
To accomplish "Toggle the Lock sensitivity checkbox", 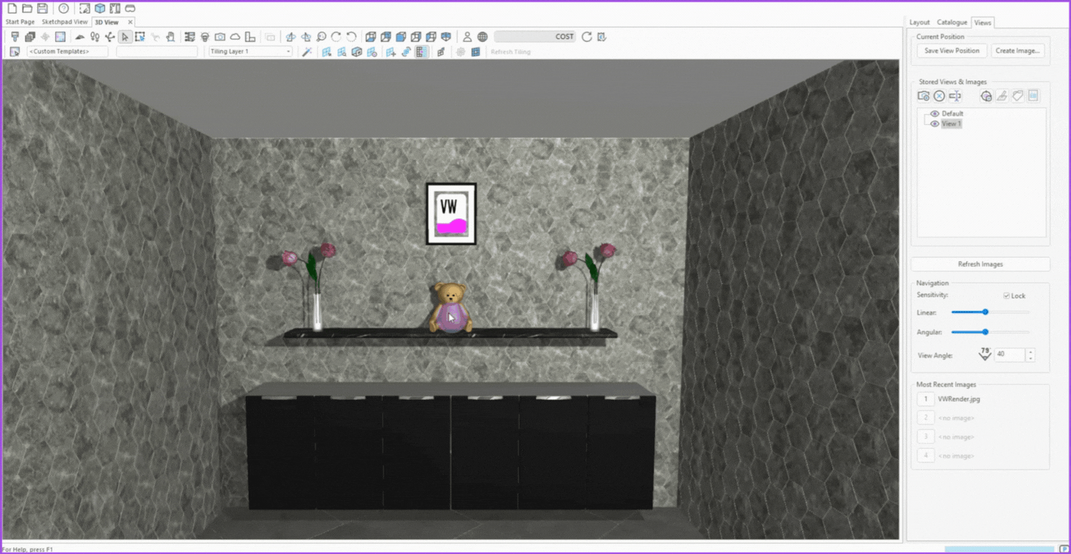I will click(1006, 296).
